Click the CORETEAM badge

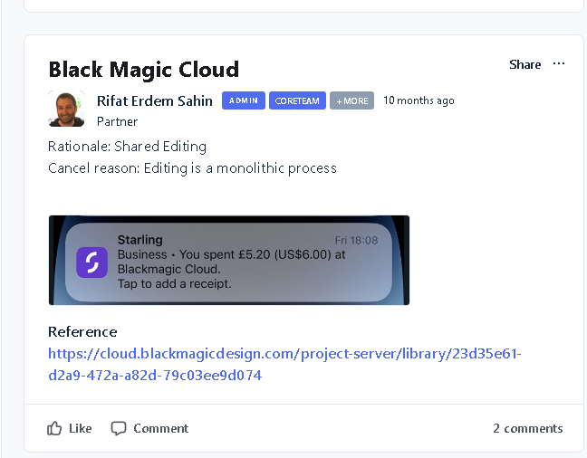(x=297, y=100)
